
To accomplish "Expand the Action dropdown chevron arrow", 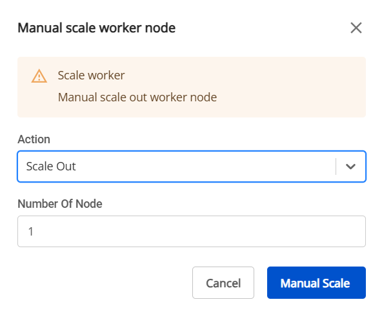I will click(350, 167).
